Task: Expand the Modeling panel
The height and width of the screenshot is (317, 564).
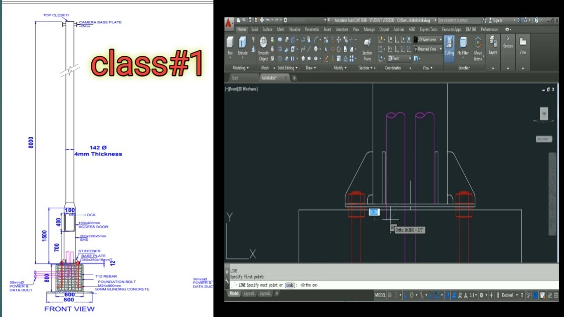Action: point(241,68)
